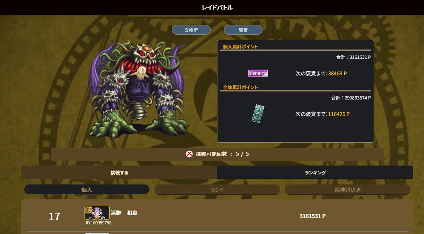
Task: Click the player avatar for 浜野 和嘉
Action: point(97,213)
